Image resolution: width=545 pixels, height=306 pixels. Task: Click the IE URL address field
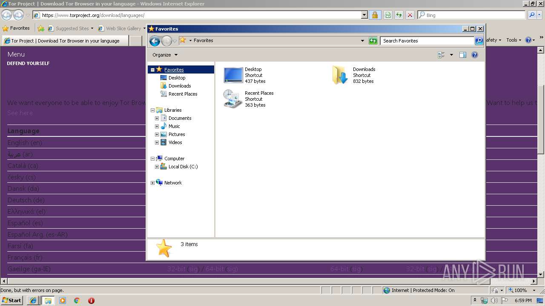tap(197, 15)
